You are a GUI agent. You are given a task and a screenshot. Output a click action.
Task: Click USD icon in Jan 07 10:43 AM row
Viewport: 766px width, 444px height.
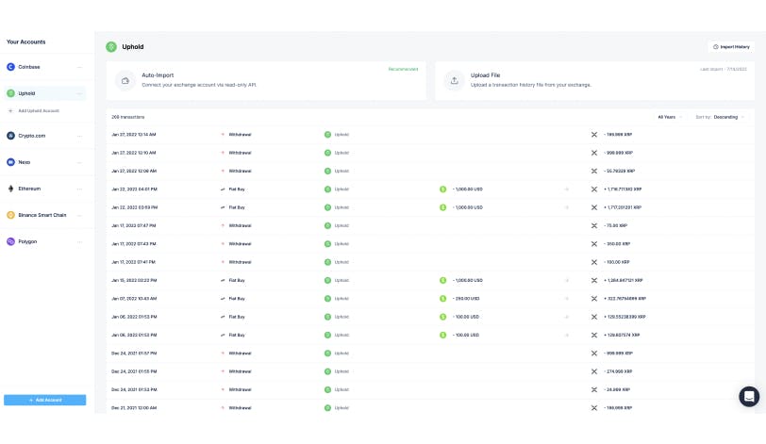point(443,299)
